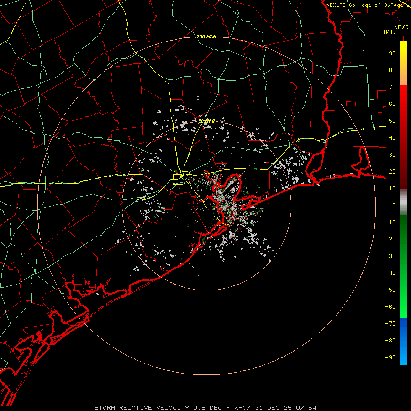Viewport: 411px width, 411px height.
Task: Select the 40 value on the velocity scale
Action: point(392,137)
